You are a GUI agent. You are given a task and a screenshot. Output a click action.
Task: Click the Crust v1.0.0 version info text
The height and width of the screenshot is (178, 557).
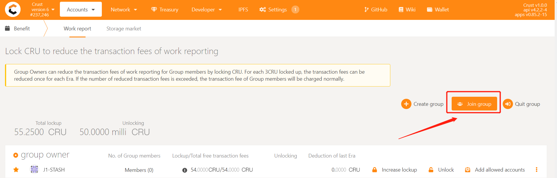(x=535, y=5)
